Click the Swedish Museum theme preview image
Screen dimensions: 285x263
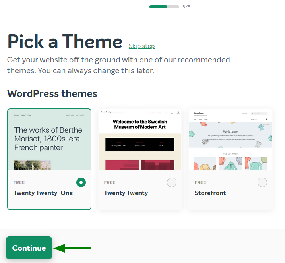140,139
